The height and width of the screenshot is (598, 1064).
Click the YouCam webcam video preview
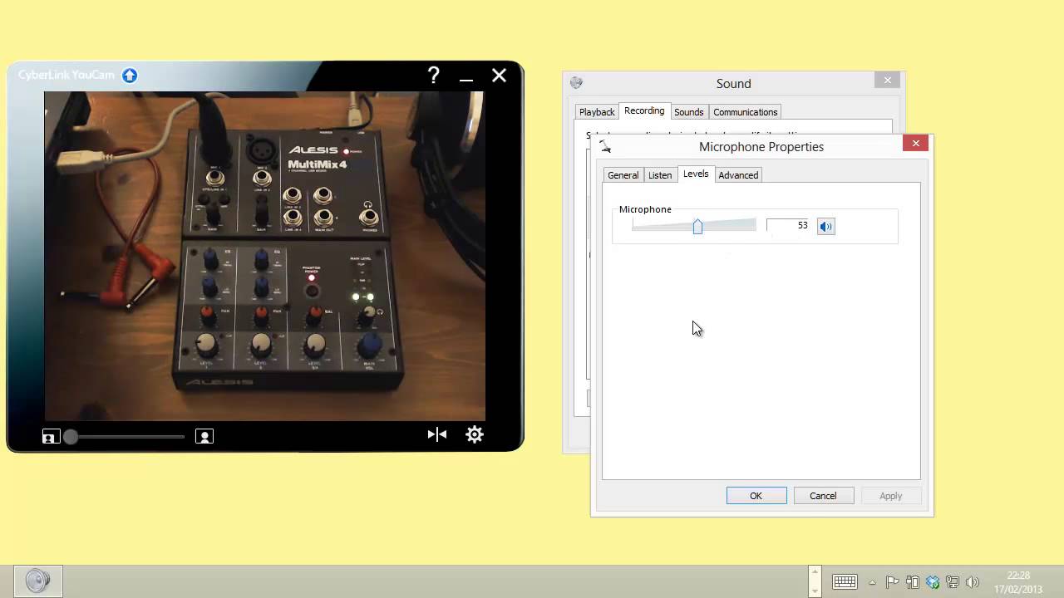coord(264,256)
